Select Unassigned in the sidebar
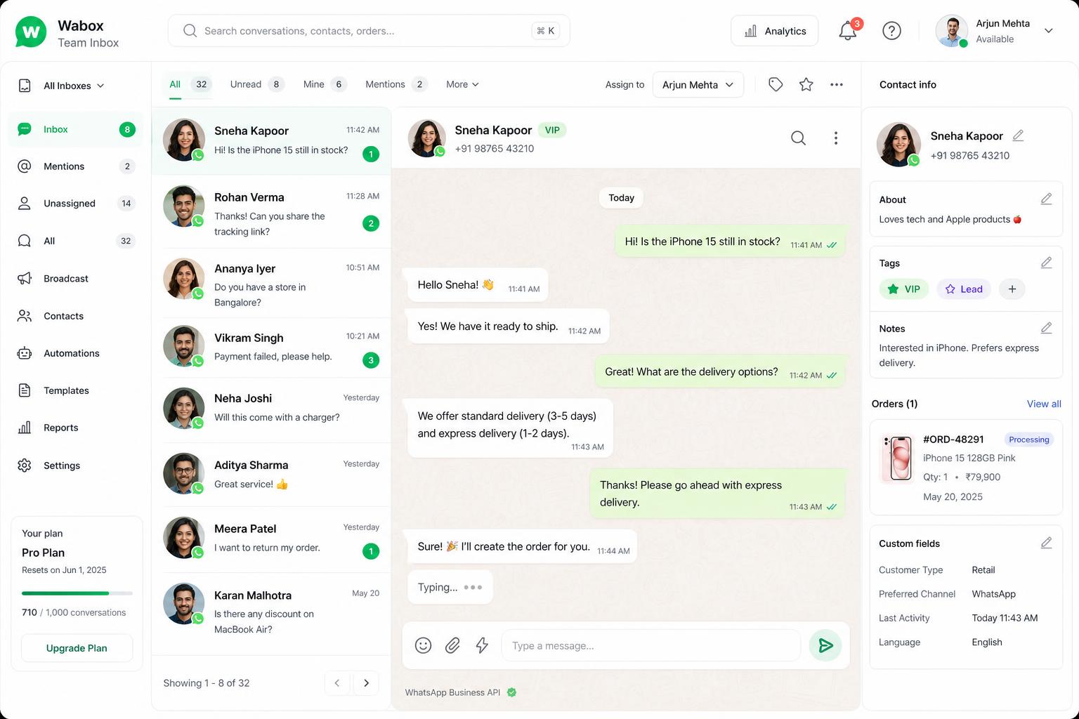This screenshot has height=719, width=1079. pyautogui.click(x=75, y=204)
